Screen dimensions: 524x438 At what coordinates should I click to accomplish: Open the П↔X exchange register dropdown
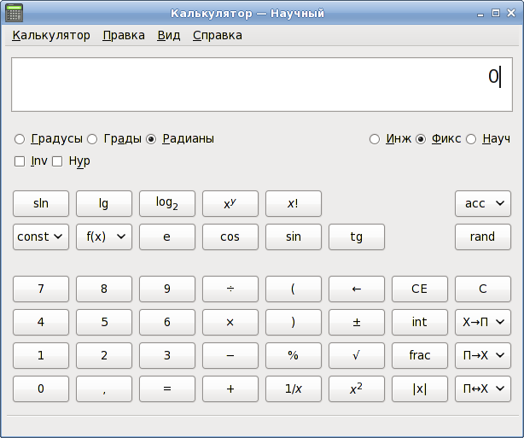[x=483, y=388]
